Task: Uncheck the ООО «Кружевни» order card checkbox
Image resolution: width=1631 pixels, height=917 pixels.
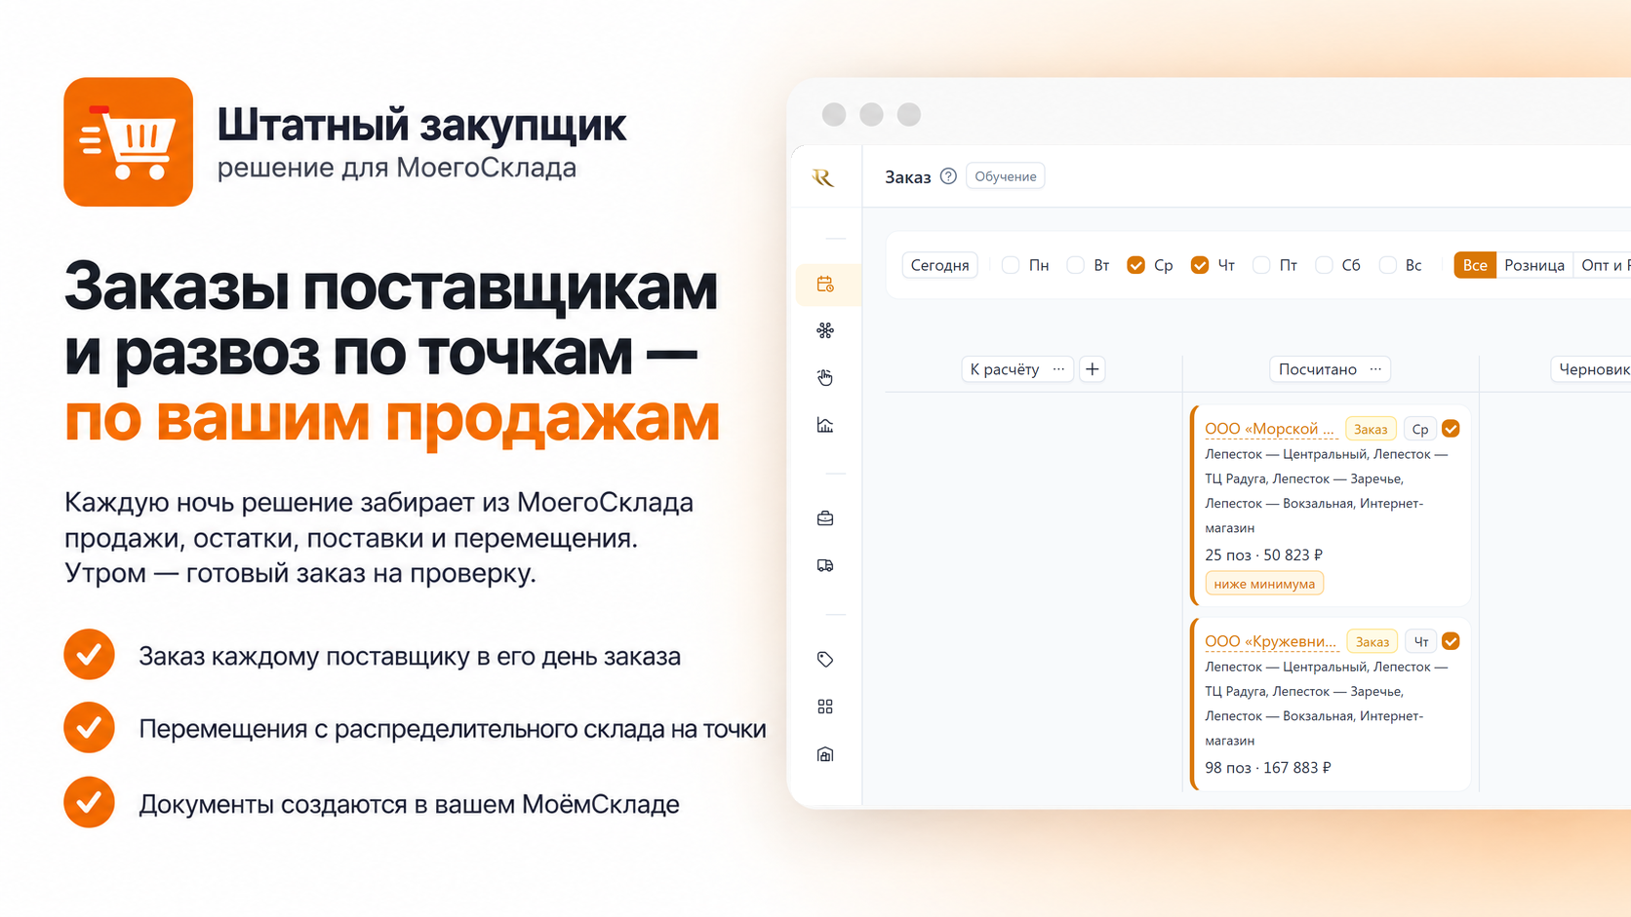Action: tap(1451, 641)
